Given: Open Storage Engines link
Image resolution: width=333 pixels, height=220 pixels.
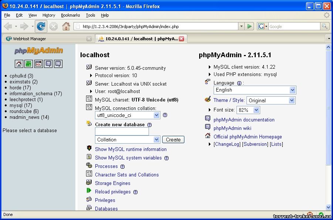Looking at the screenshot, I should (x=113, y=183).
